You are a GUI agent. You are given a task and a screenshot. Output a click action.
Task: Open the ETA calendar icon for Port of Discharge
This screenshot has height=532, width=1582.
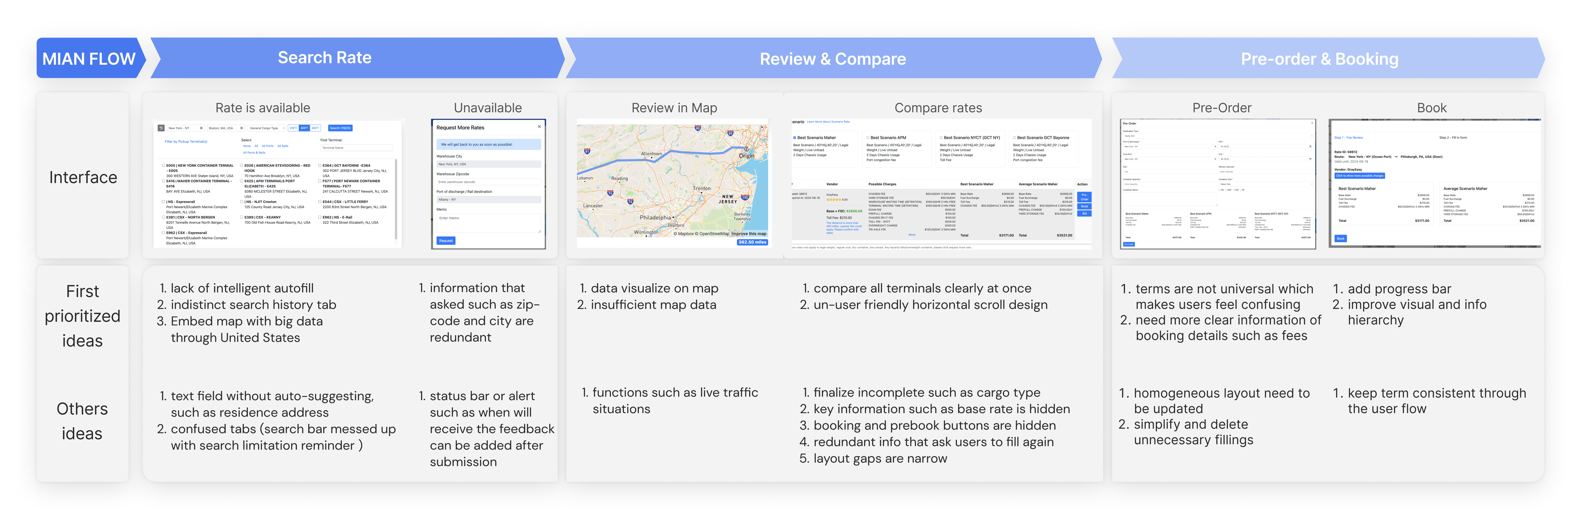point(1311,147)
